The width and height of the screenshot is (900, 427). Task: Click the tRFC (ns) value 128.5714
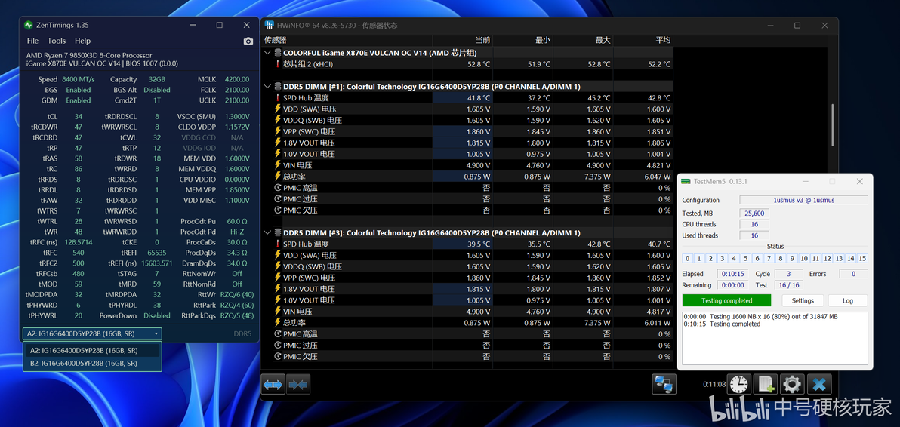(78, 242)
